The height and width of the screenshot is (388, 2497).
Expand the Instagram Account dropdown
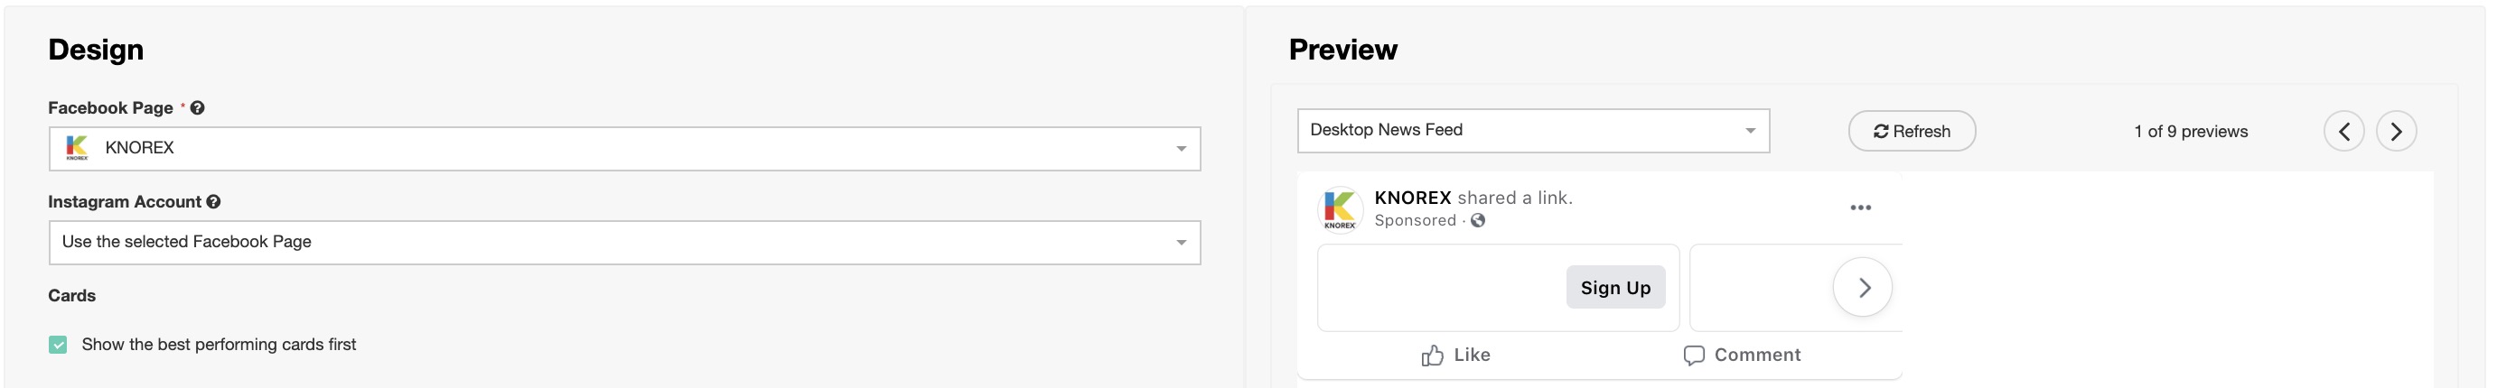tap(624, 243)
